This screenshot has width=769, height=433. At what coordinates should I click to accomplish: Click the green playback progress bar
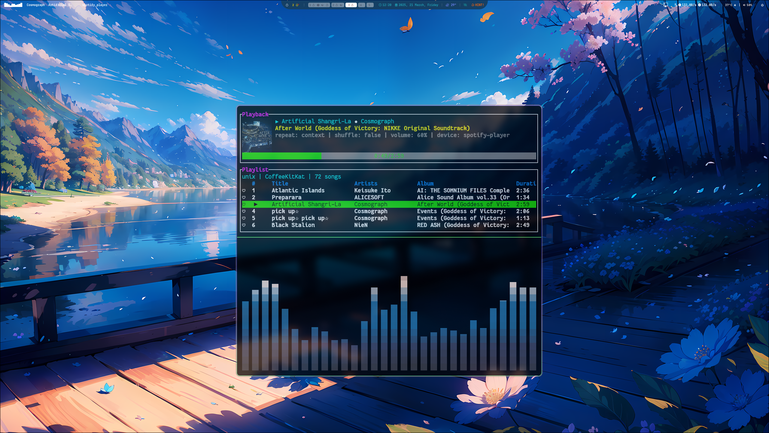point(389,156)
